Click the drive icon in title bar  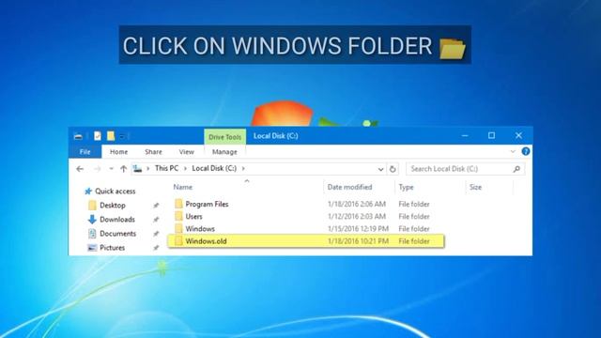coord(78,136)
